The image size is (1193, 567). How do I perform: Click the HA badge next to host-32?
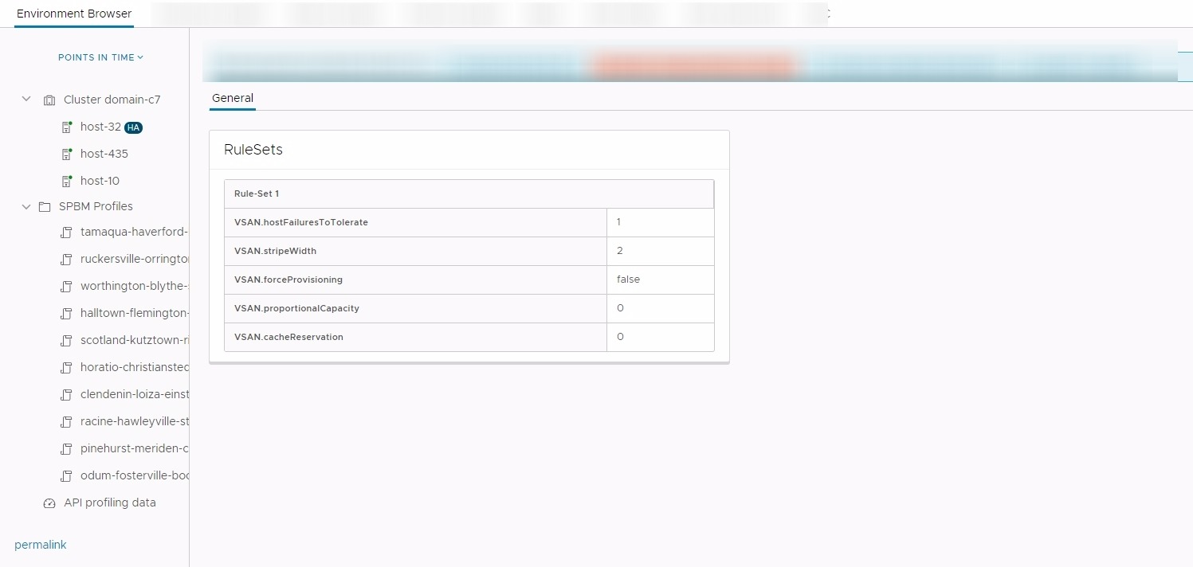point(134,127)
